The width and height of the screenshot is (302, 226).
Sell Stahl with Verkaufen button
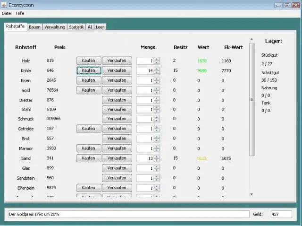coord(117,109)
